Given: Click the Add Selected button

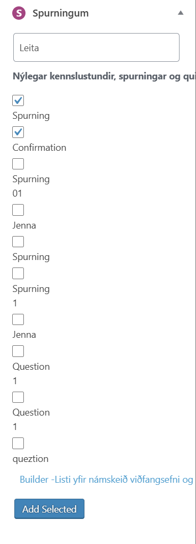Looking at the screenshot, I should 49,509.
